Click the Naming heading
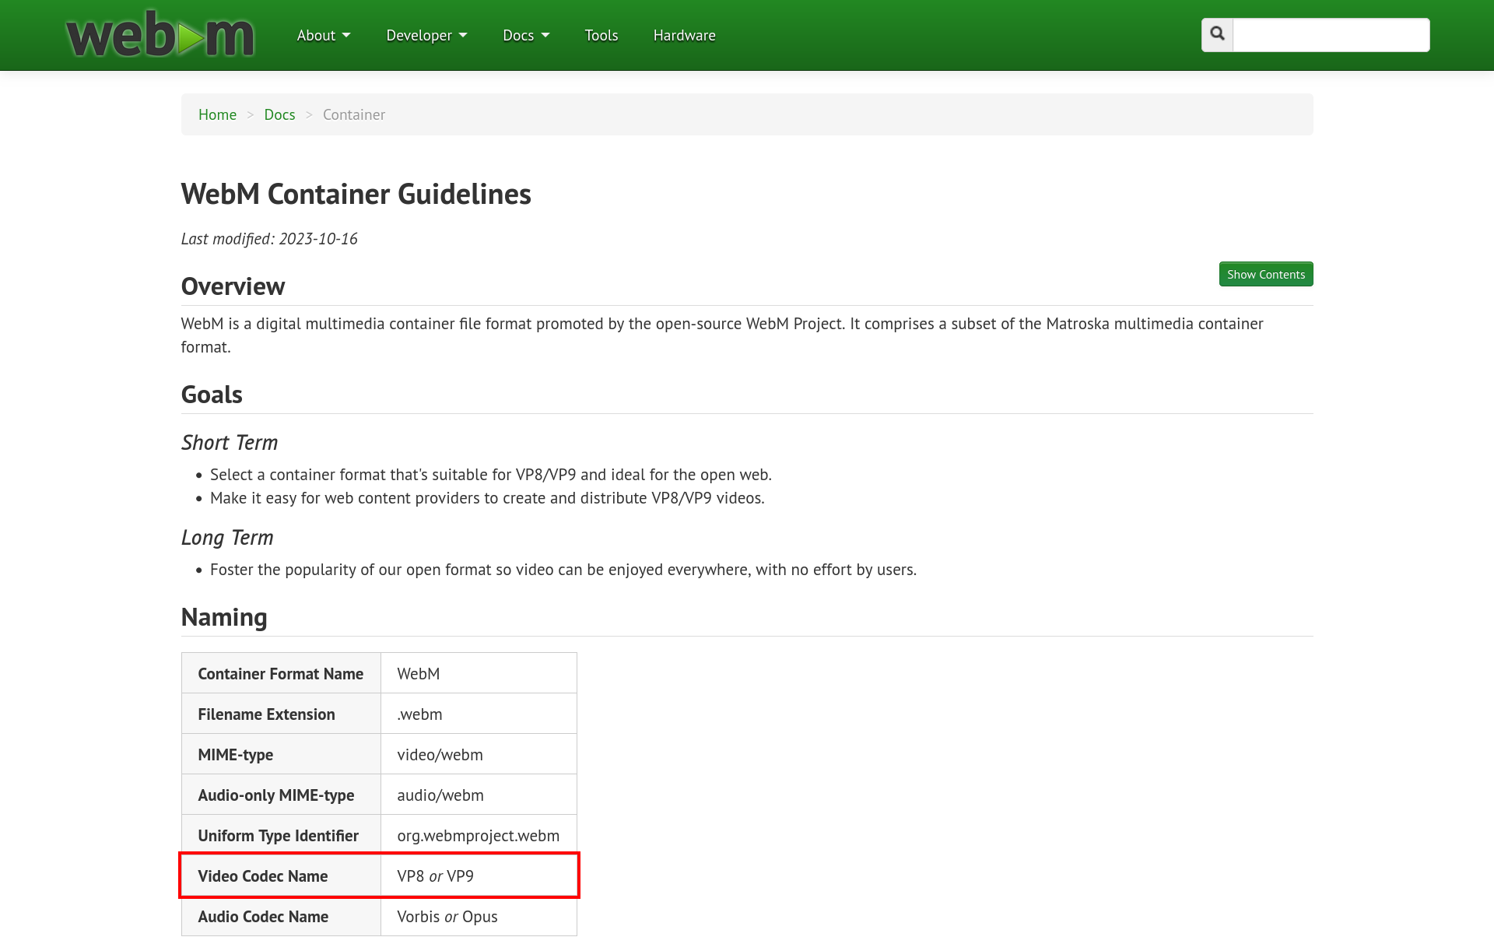 tap(224, 617)
